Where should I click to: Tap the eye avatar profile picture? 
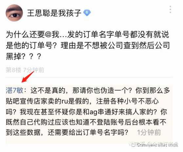click(14, 13)
